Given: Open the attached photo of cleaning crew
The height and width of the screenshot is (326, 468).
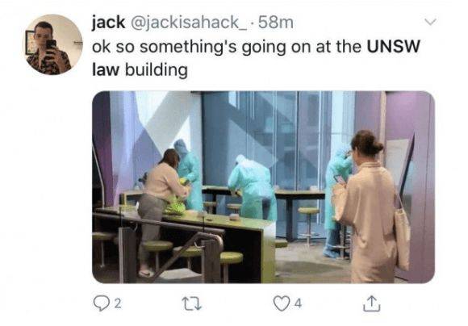Looking at the screenshot, I should coord(263,187).
